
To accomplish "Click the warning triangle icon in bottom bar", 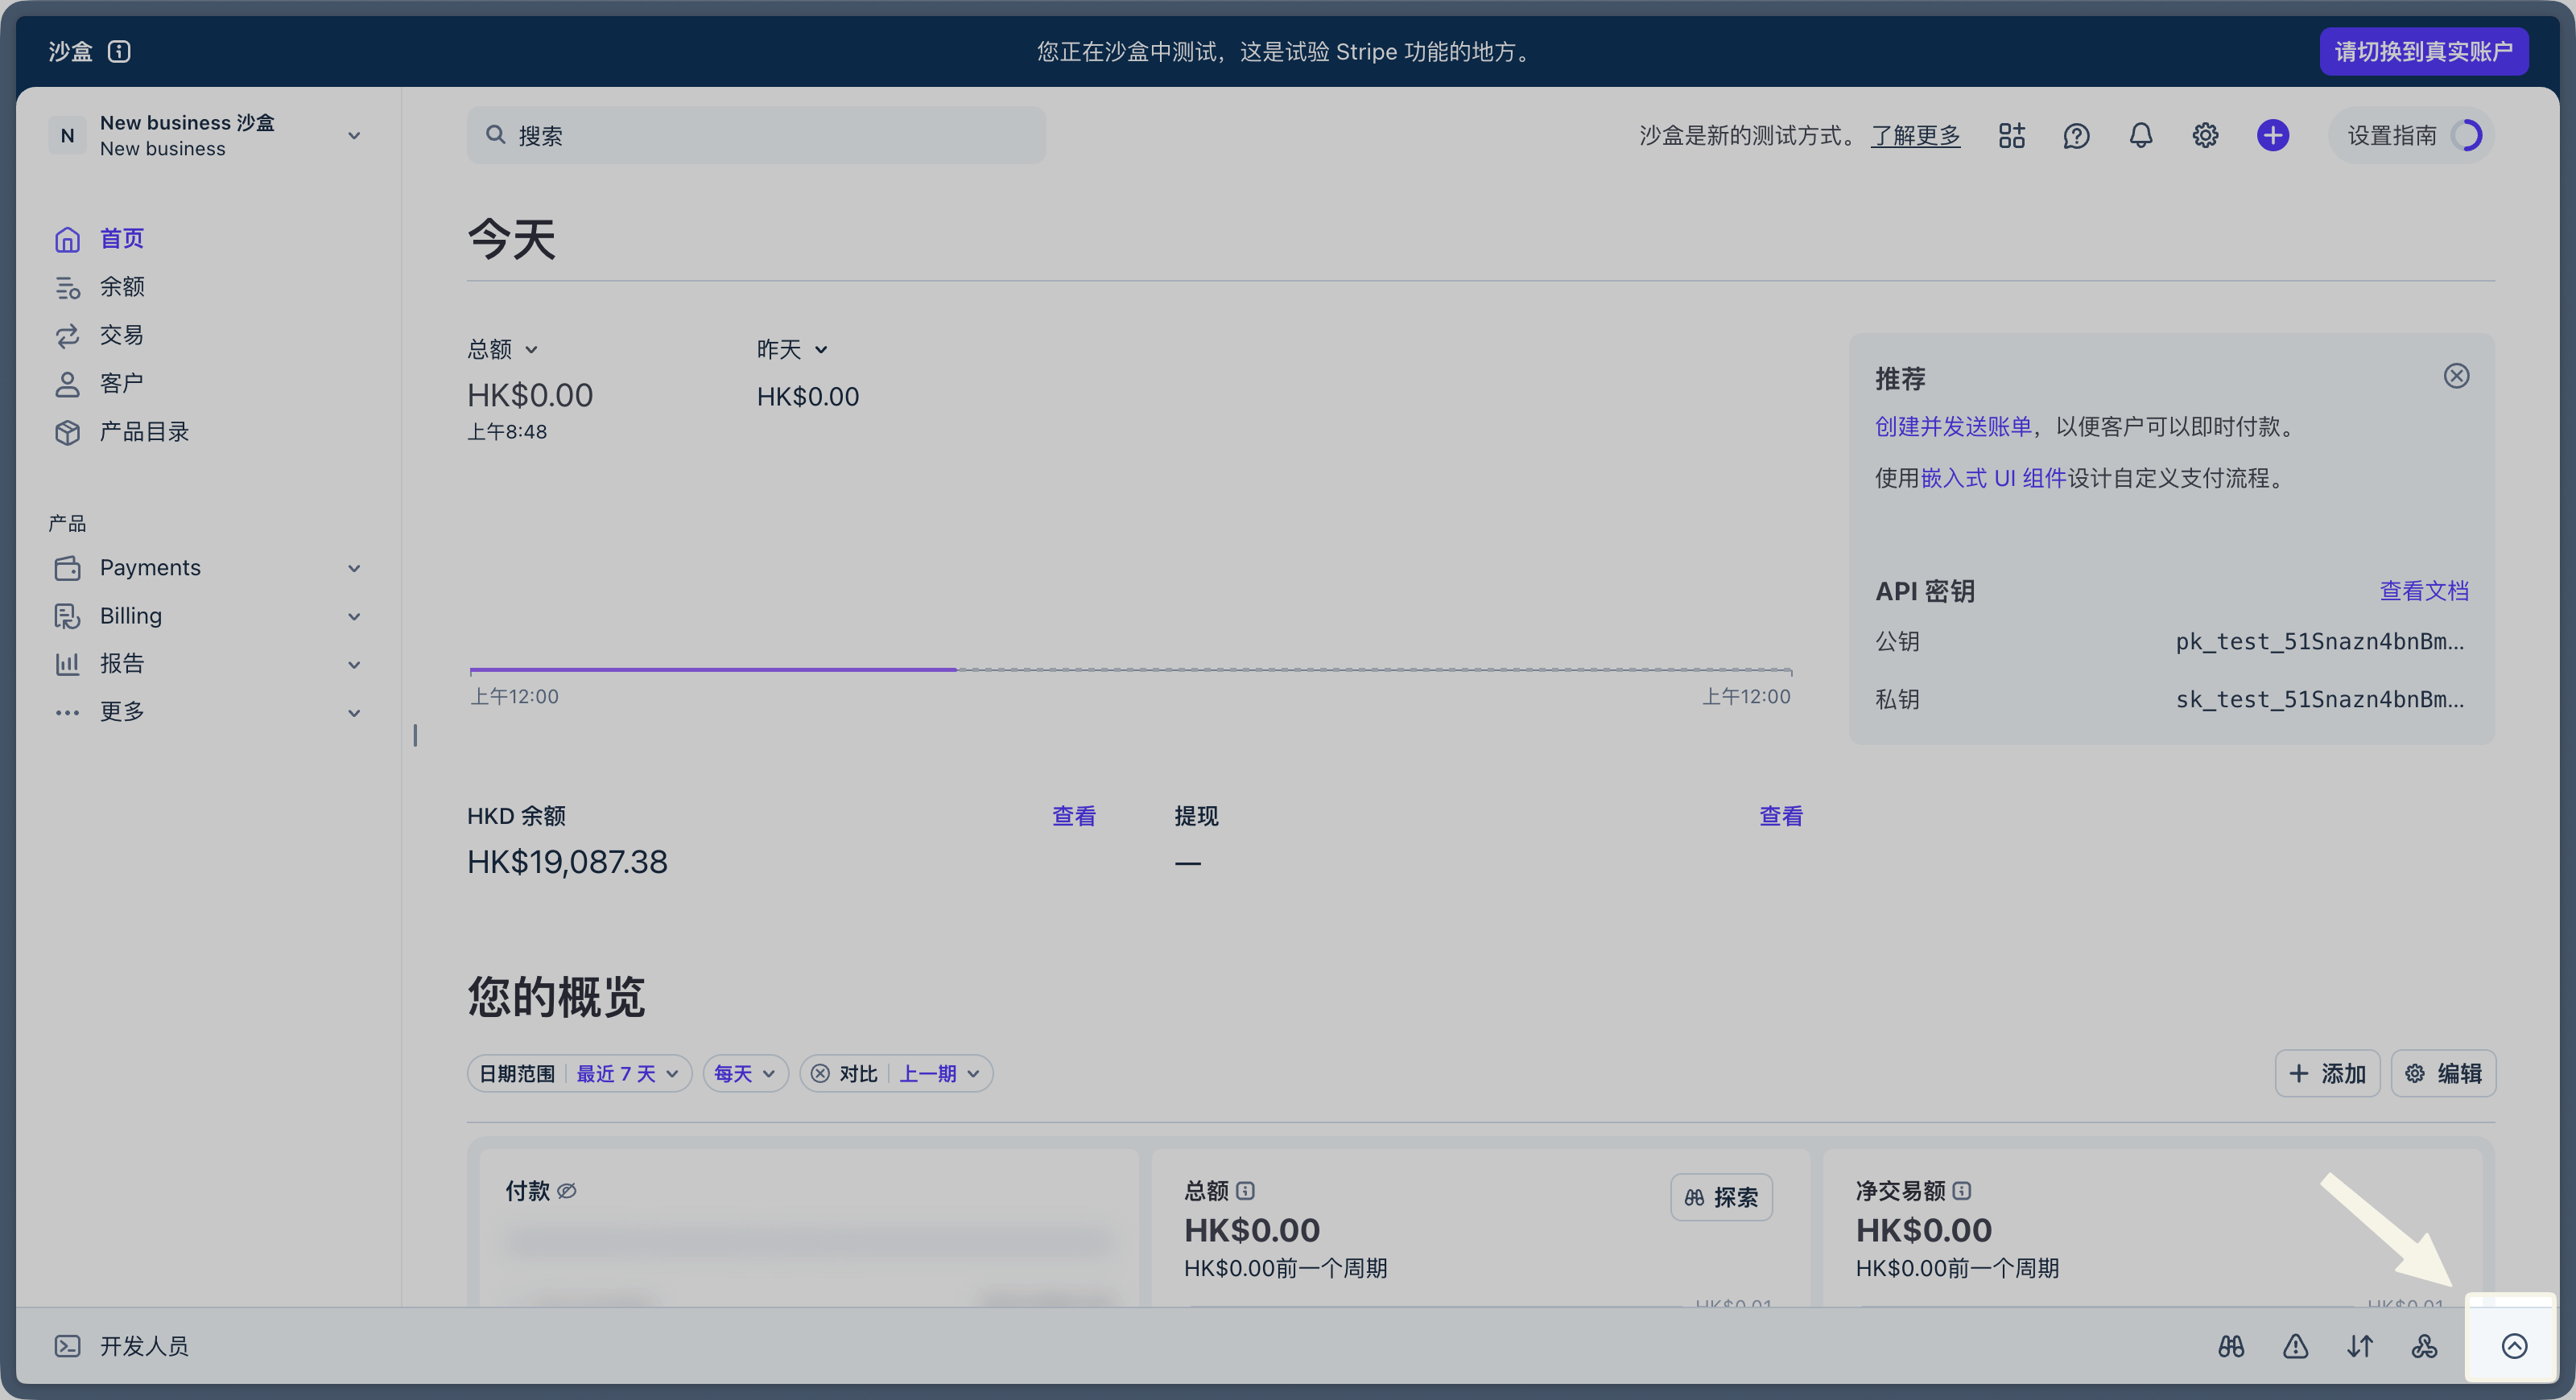I will pos(2295,1346).
